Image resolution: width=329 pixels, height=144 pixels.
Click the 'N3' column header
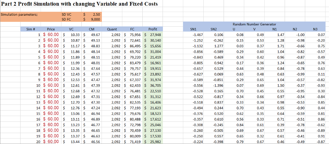[x=315, y=30]
